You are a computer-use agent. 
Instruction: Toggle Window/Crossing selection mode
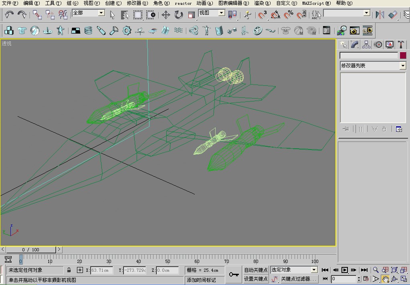pos(151,15)
